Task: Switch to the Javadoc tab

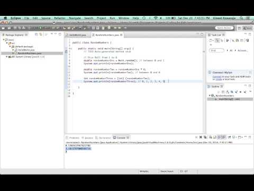Action: click(x=87, y=138)
